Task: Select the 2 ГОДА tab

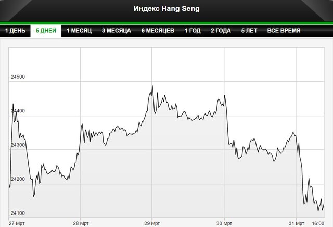Action: click(221, 31)
